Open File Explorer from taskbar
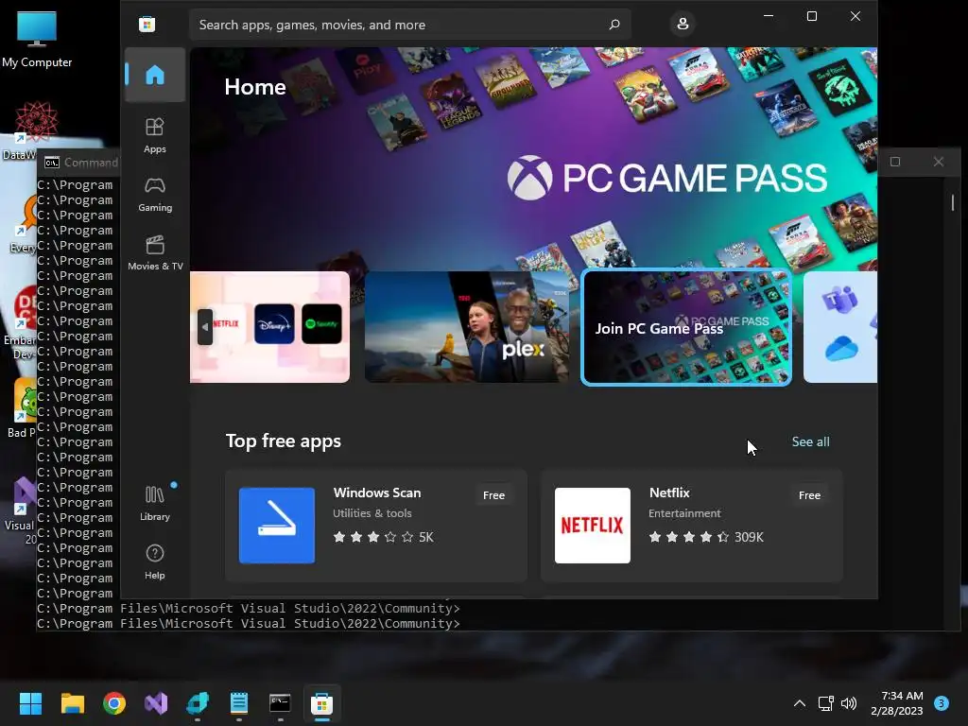 [x=72, y=703]
